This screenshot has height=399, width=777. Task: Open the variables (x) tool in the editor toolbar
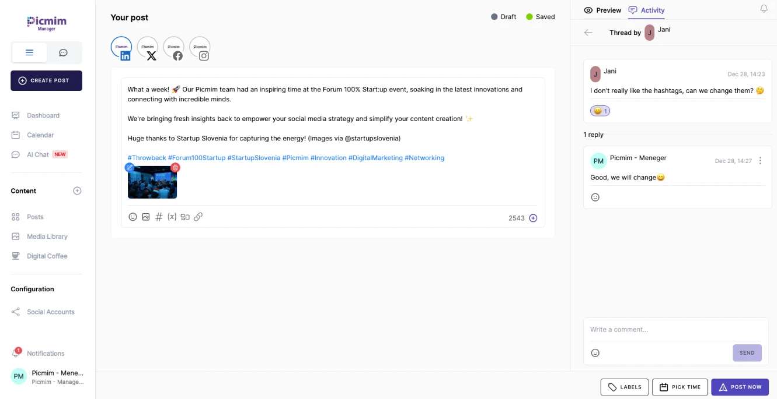pos(172,216)
